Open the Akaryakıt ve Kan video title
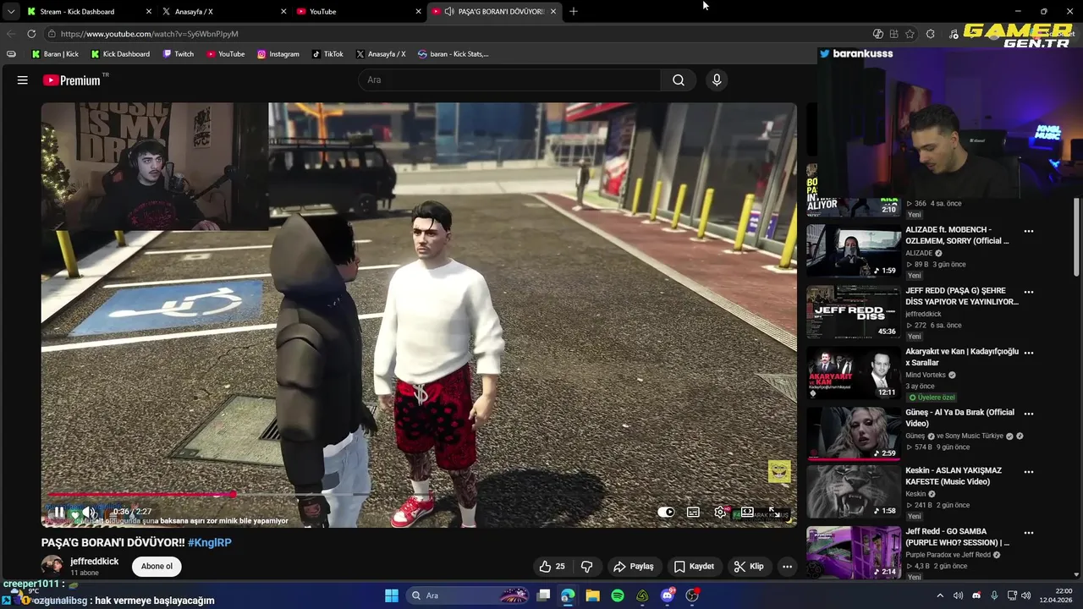The width and height of the screenshot is (1083, 609). (x=962, y=357)
